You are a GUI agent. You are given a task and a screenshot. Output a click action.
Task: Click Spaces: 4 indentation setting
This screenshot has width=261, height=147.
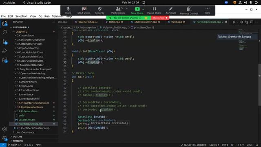[x=214, y=145]
